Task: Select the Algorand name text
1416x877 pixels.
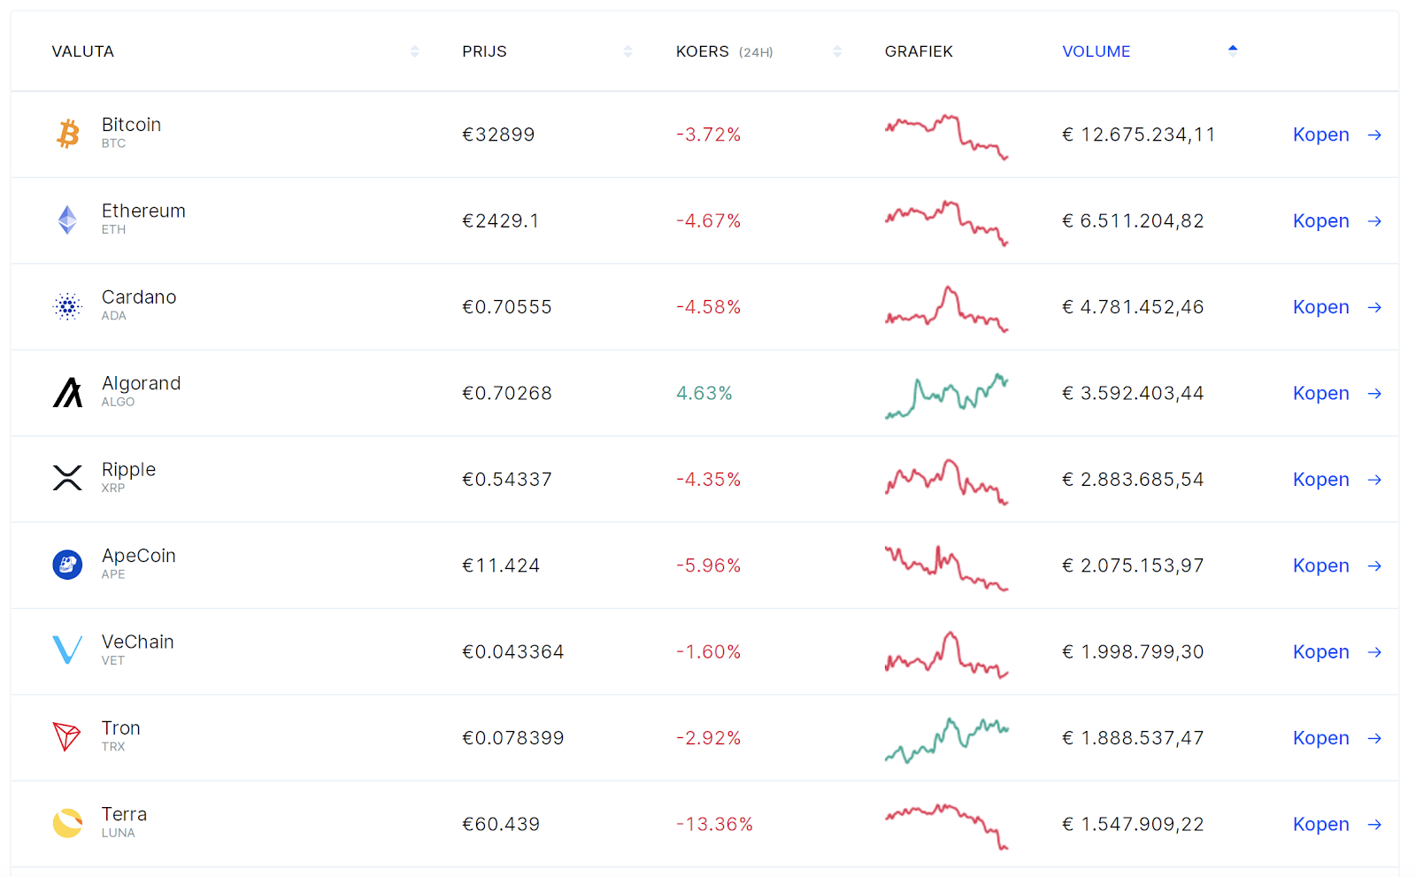Action: click(x=141, y=383)
